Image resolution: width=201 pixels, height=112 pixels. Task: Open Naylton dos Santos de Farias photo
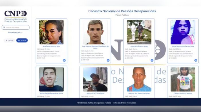139,80
